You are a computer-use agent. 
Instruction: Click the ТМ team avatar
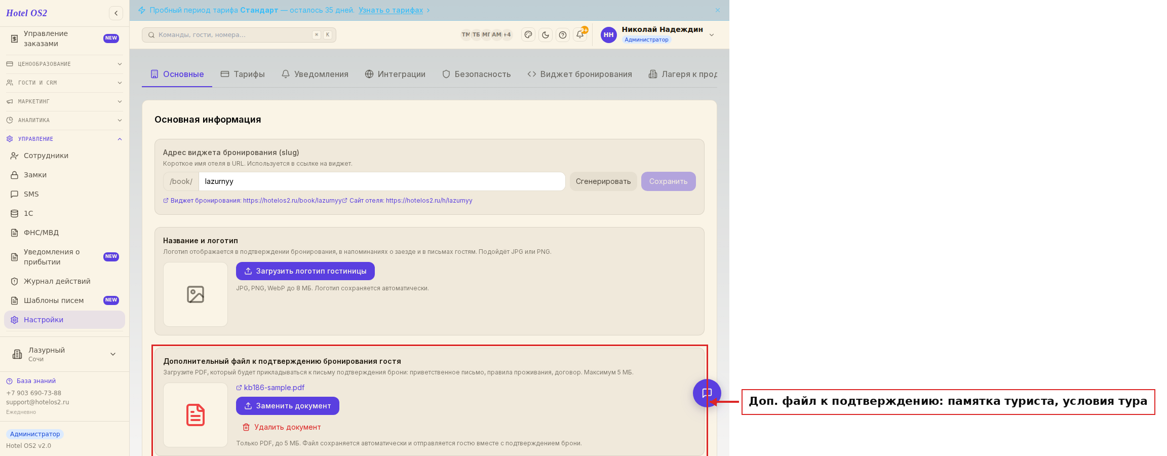(465, 35)
